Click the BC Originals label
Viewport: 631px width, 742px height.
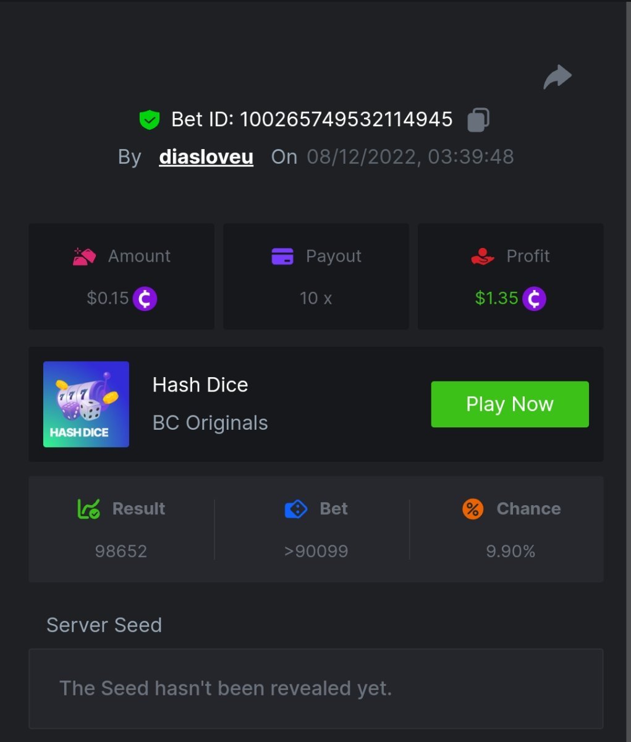point(210,423)
